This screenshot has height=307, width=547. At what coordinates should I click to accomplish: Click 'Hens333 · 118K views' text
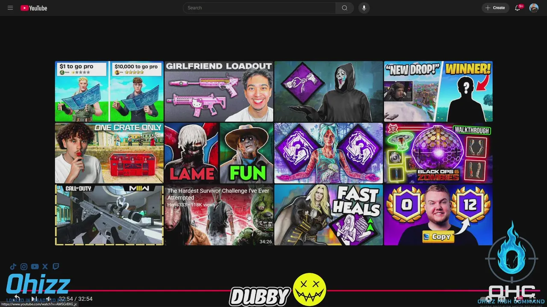191,205
